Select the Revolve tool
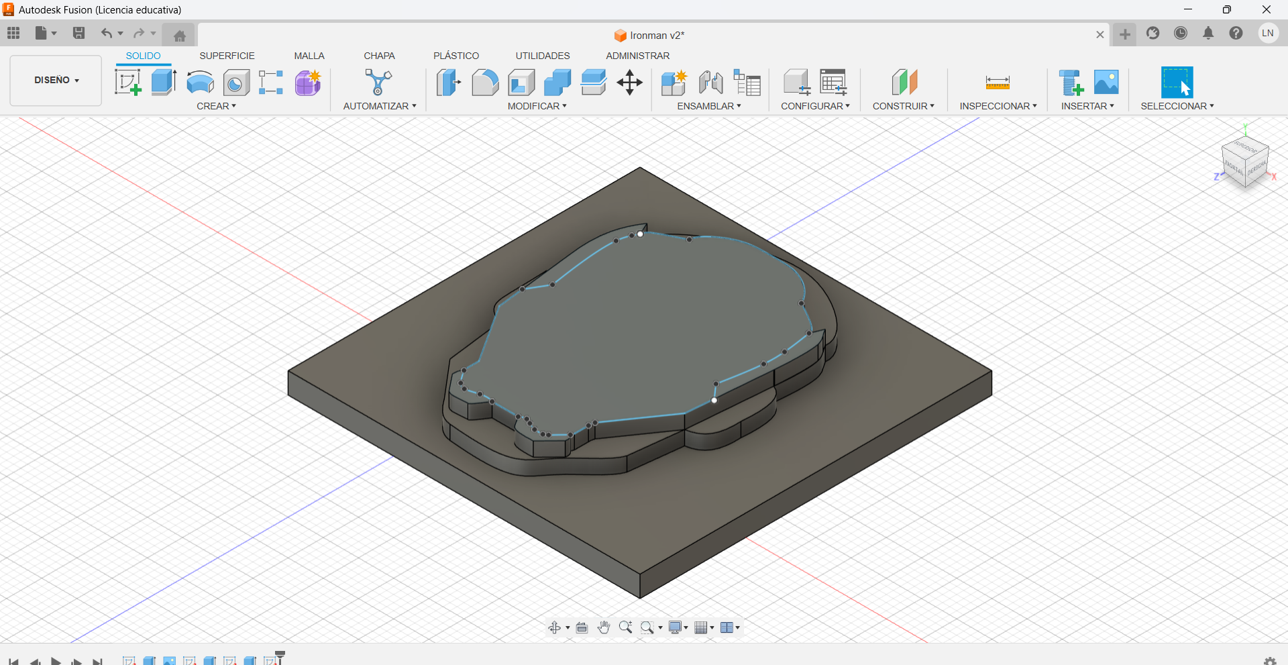Screen dimensions: 1288x665 (200, 83)
